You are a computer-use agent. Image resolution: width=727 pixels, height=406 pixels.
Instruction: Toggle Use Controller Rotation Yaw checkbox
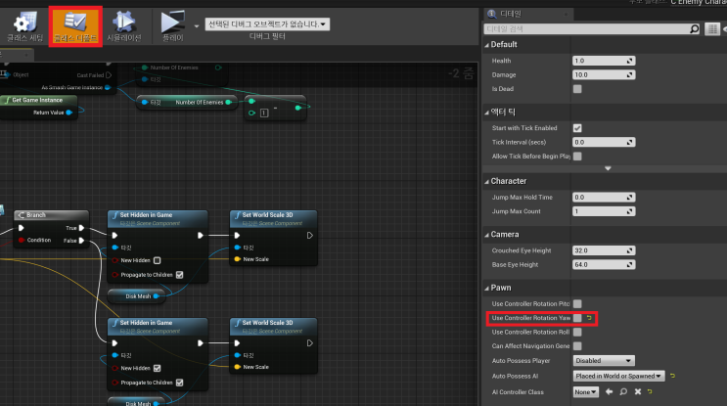click(x=577, y=318)
